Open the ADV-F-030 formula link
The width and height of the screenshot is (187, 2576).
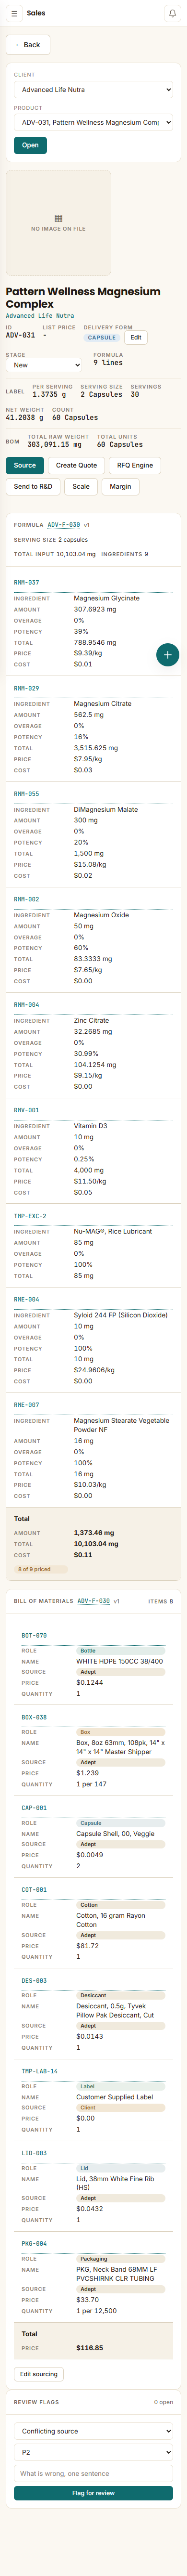point(64,525)
